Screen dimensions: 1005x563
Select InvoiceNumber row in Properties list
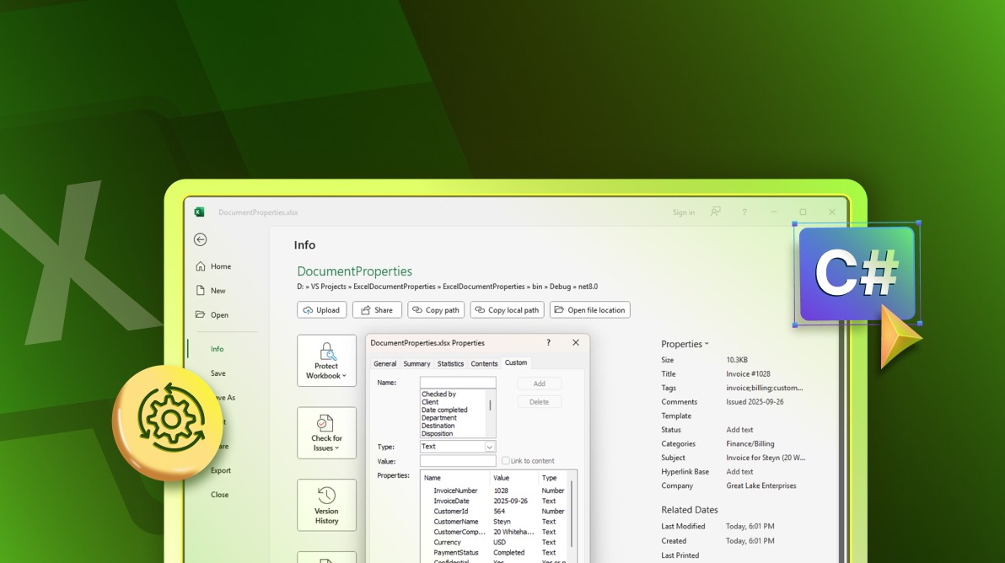tap(455, 491)
